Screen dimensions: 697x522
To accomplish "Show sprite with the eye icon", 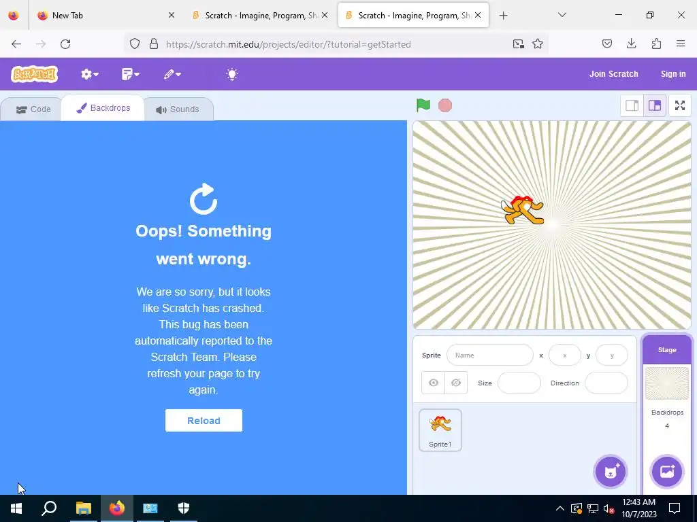I will coord(434,383).
